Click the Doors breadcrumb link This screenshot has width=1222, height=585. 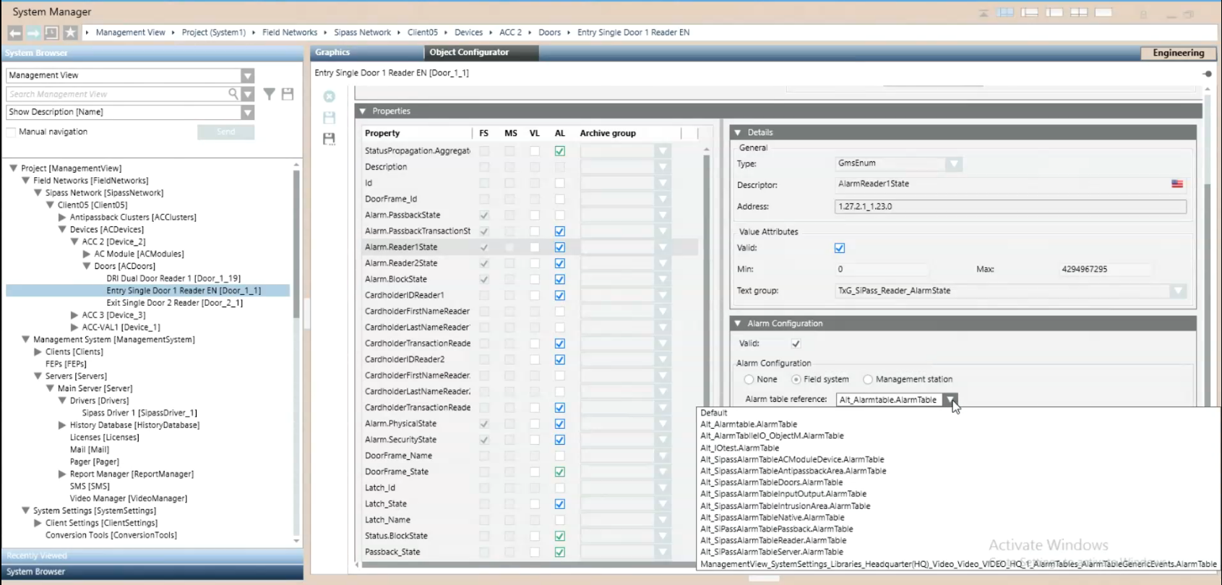(x=549, y=33)
